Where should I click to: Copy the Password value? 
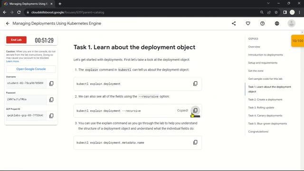point(51,100)
